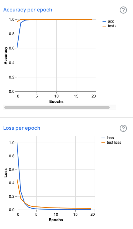Viewport: 133px width, 229px height.
Task: Click the Accuracy per epoch title link
Action: 28,10
